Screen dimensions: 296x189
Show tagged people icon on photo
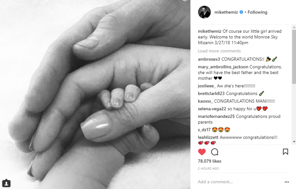coord(6,183)
